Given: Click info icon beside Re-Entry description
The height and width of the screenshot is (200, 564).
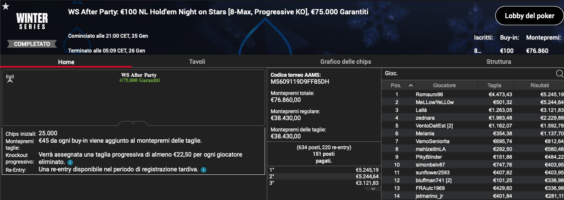Looking at the screenshot, I should [203, 170].
